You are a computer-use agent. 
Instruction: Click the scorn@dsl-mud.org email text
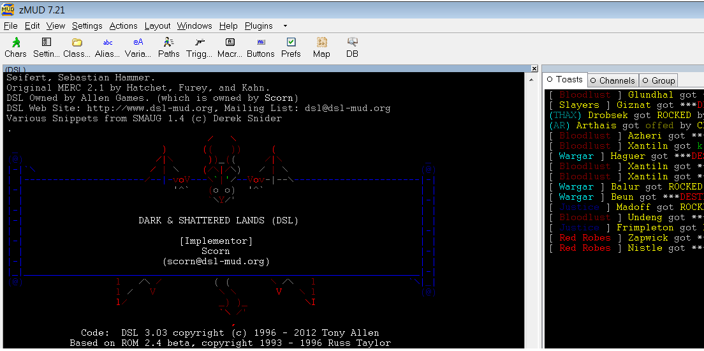point(216,261)
